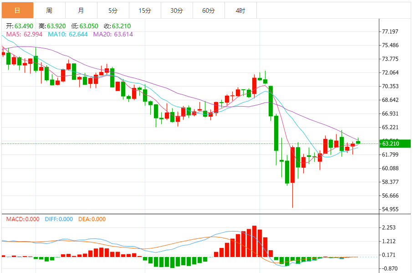Click the 0.171 MACD axis label
The width and height of the screenshot is (413, 273).
point(389,255)
